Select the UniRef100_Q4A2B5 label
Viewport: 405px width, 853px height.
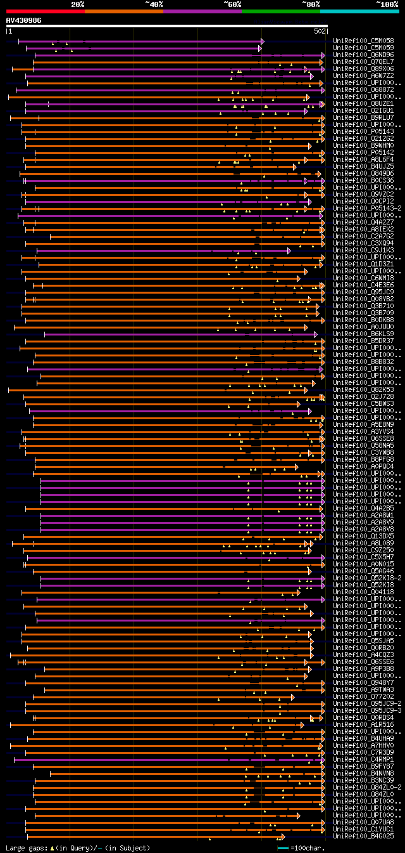[x=363, y=508]
